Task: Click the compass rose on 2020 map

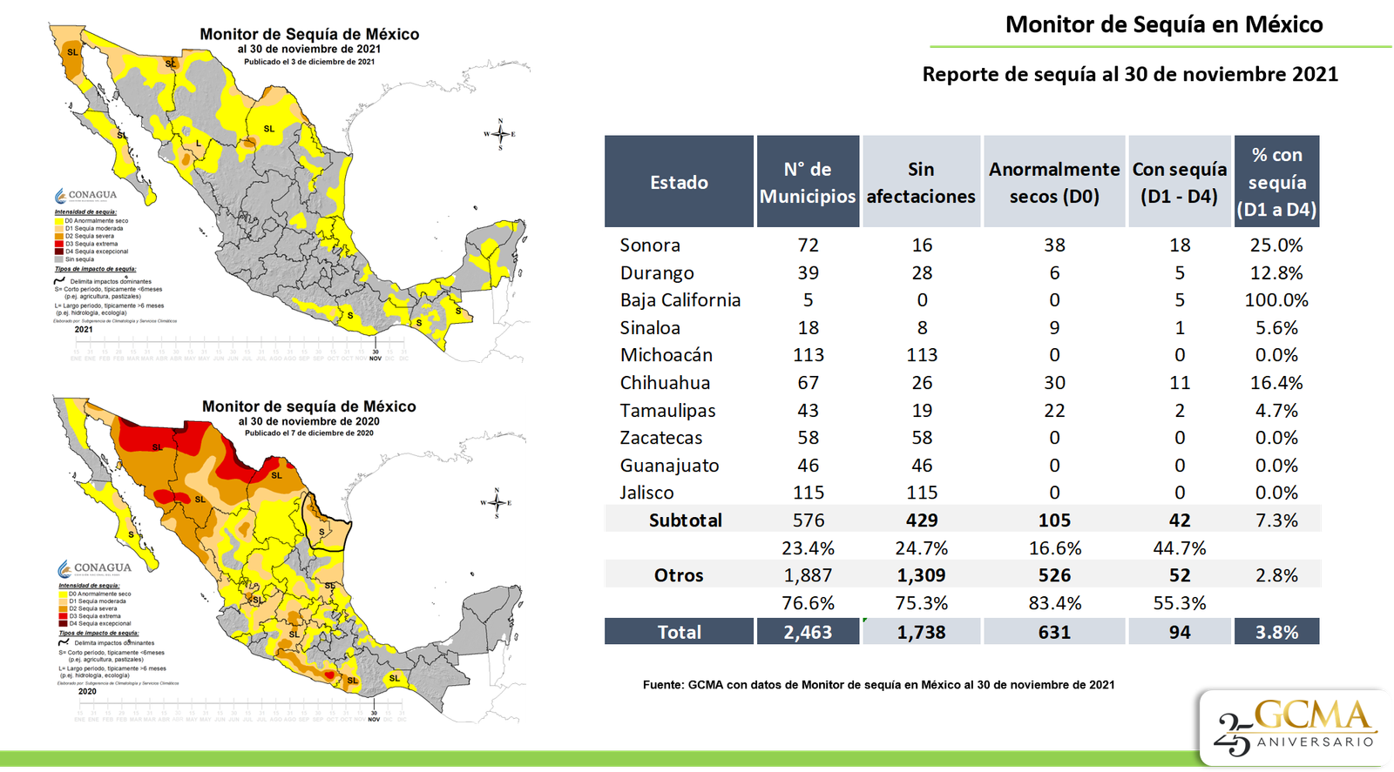Action: [497, 502]
